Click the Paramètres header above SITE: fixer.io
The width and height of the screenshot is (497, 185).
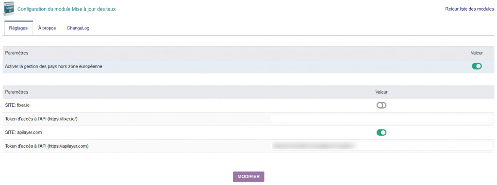pos(17,92)
